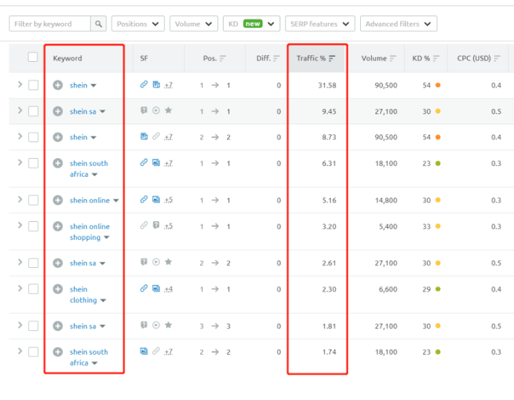Add the shein keyword with 31.58 traffic via its plus icon
The height and width of the screenshot is (400, 514).
pos(58,85)
